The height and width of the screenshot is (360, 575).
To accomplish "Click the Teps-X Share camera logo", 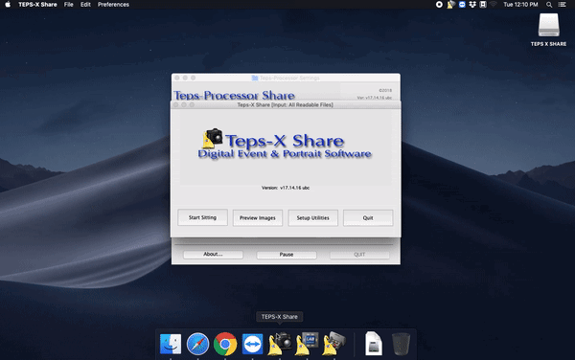I will click(x=213, y=139).
